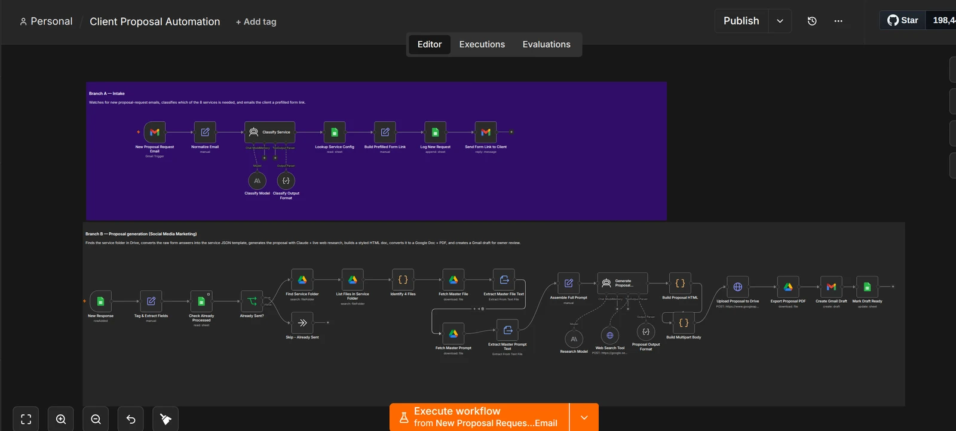Open the New Proposal Request Email Gmail trigger node
The width and height of the screenshot is (956, 431).
coord(155,132)
